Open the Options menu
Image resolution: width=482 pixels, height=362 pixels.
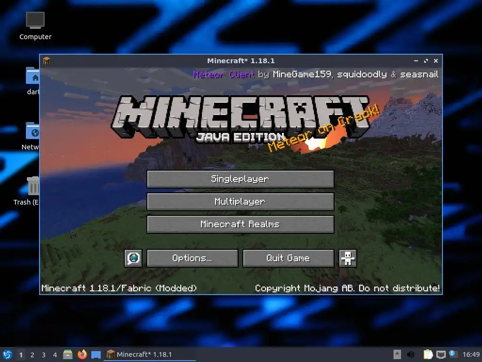pos(193,258)
